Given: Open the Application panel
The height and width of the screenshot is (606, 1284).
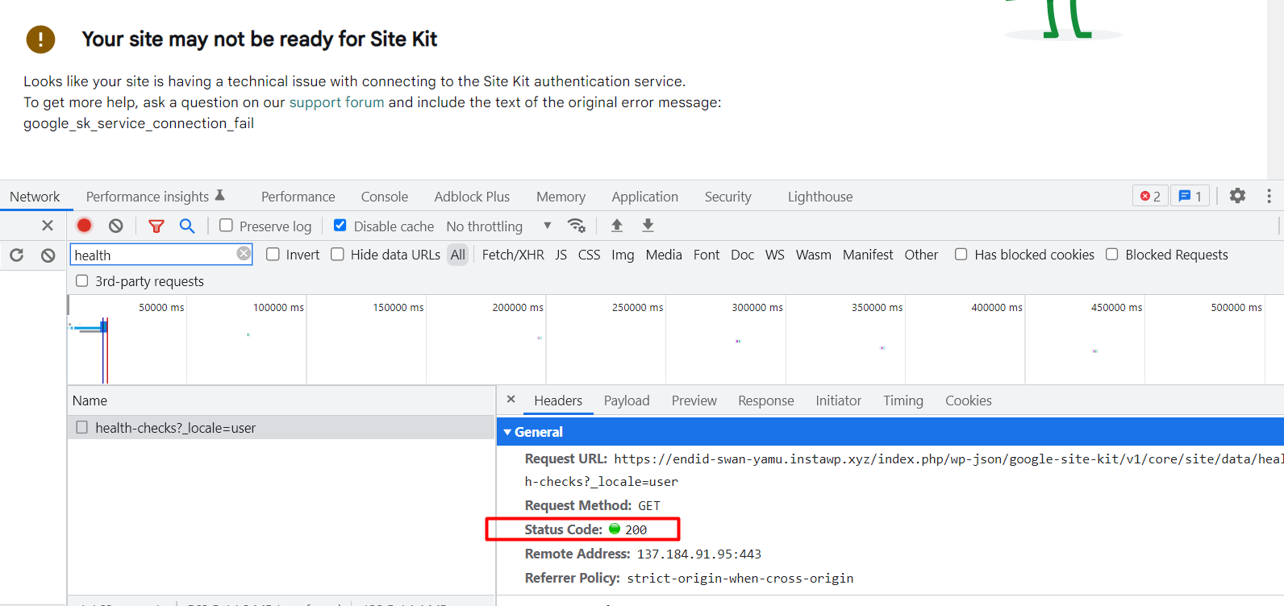Looking at the screenshot, I should 645,197.
